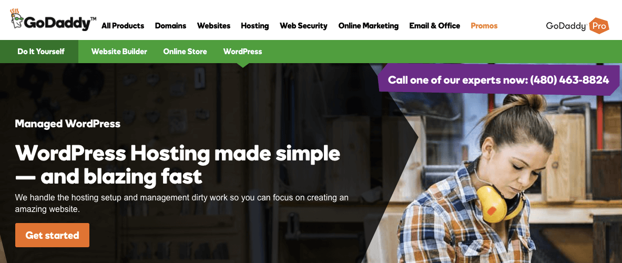Select the Do It Yourself tab
622x263 pixels.
[41, 52]
